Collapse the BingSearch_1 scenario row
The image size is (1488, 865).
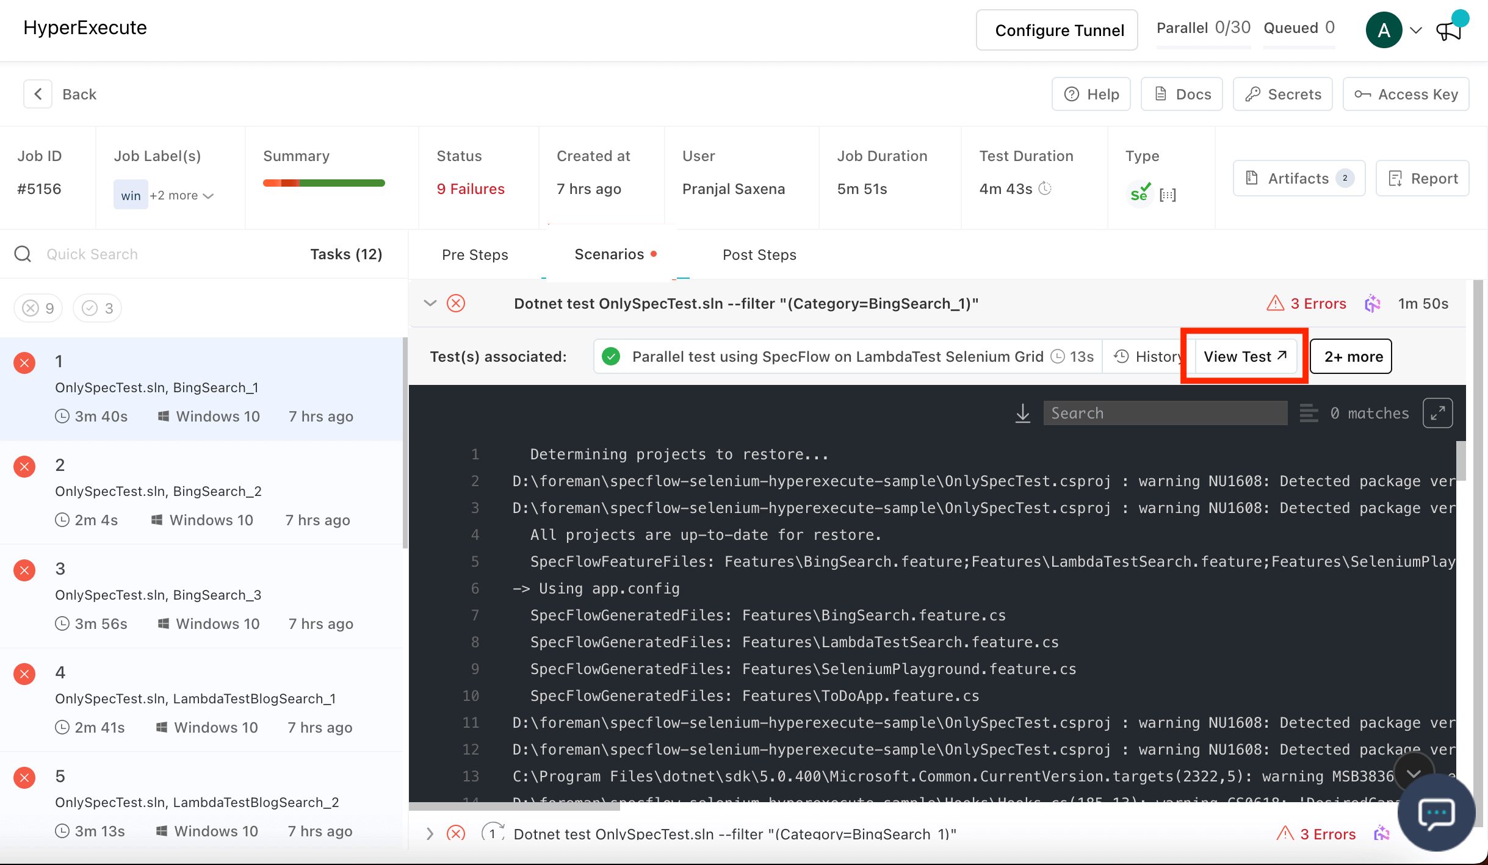click(x=430, y=303)
